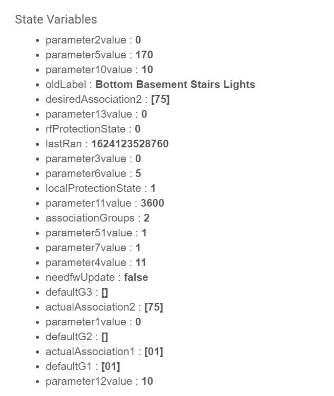Image resolution: width=334 pixels, height=396 pixels.
Task: Select the localProtectionState line
Action: pyautogui.click(x=100, y=188)
